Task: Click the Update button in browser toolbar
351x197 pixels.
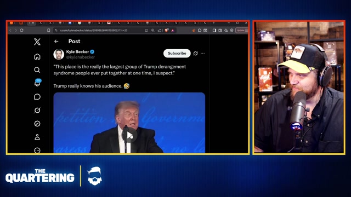Action: [240, 31]
